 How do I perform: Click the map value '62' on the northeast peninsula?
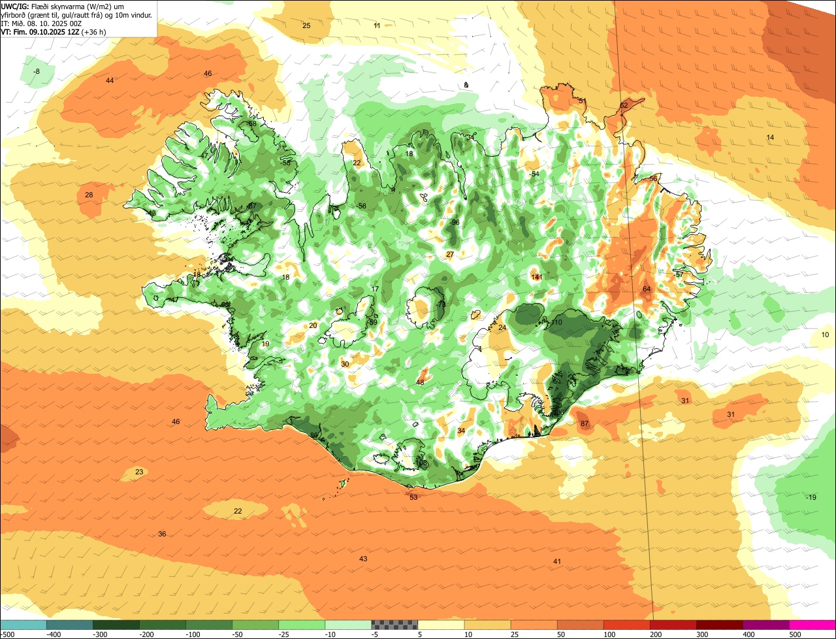tap(624, 105)
